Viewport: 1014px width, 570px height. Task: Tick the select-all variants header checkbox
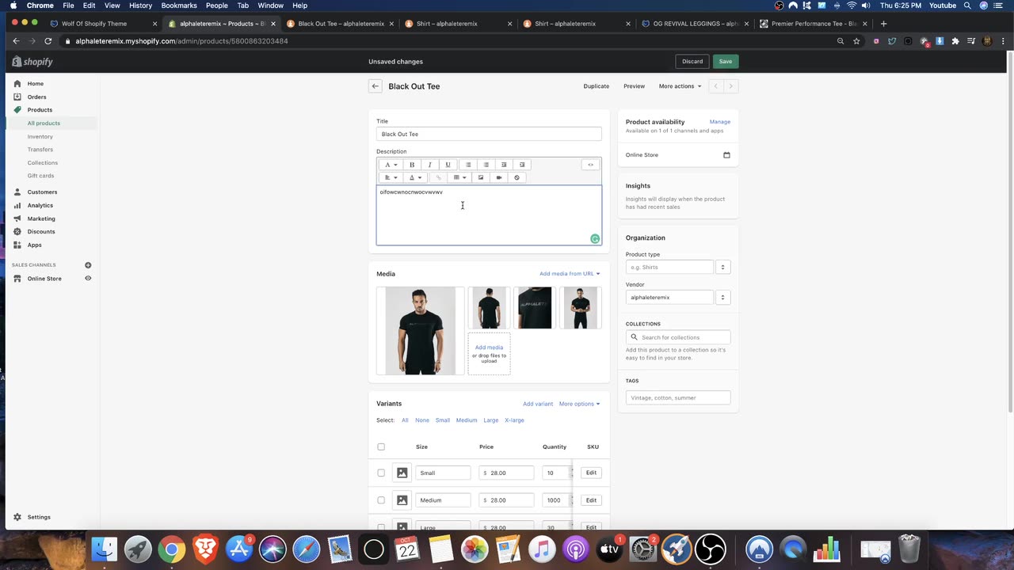[381, 447]
